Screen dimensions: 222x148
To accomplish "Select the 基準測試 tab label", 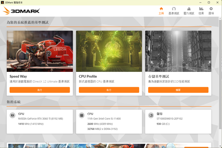I will [x=174, y=14].
